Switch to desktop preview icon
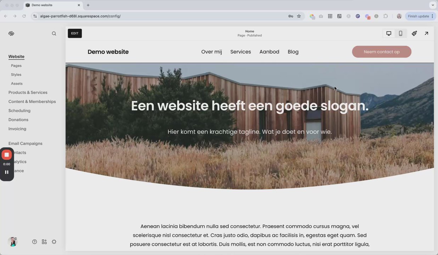The height and width of the screenshot is (255, 438). (389, 33)
